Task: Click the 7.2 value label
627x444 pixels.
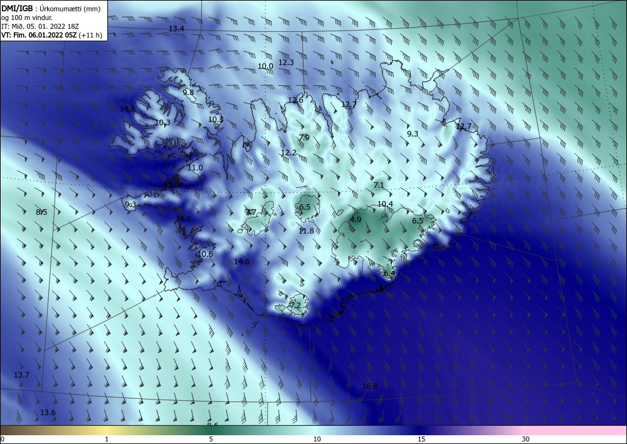Action: click(295, 306)
